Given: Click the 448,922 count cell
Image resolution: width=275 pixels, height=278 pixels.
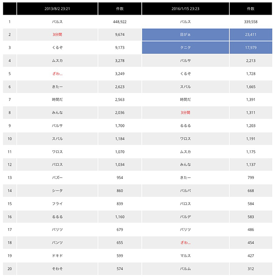Looking at the screenshot, I should click(x=120, y=22).
